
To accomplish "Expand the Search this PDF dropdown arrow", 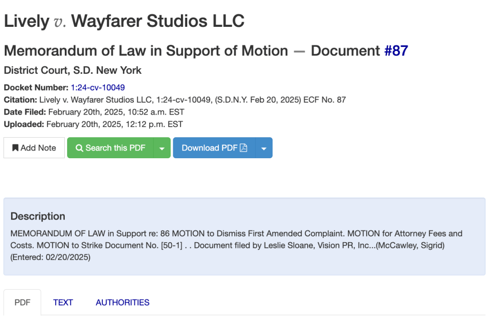I will pyautogui.click(x=162, y=148).
